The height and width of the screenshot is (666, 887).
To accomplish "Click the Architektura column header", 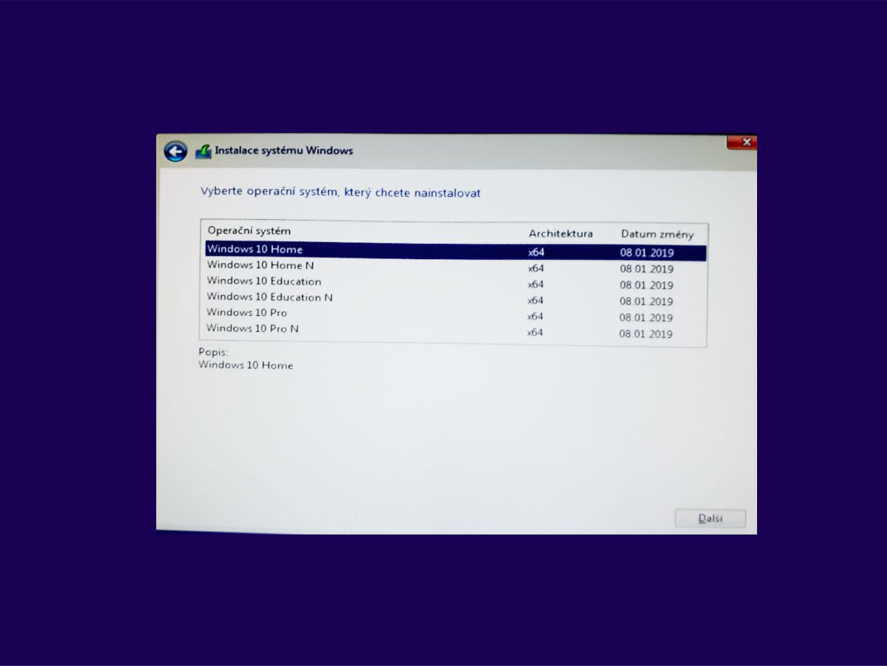I will point(560,233).
